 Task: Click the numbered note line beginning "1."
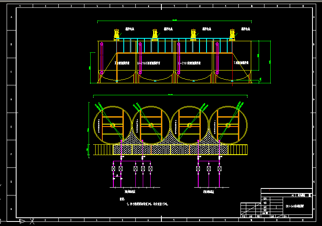(147, 204)
